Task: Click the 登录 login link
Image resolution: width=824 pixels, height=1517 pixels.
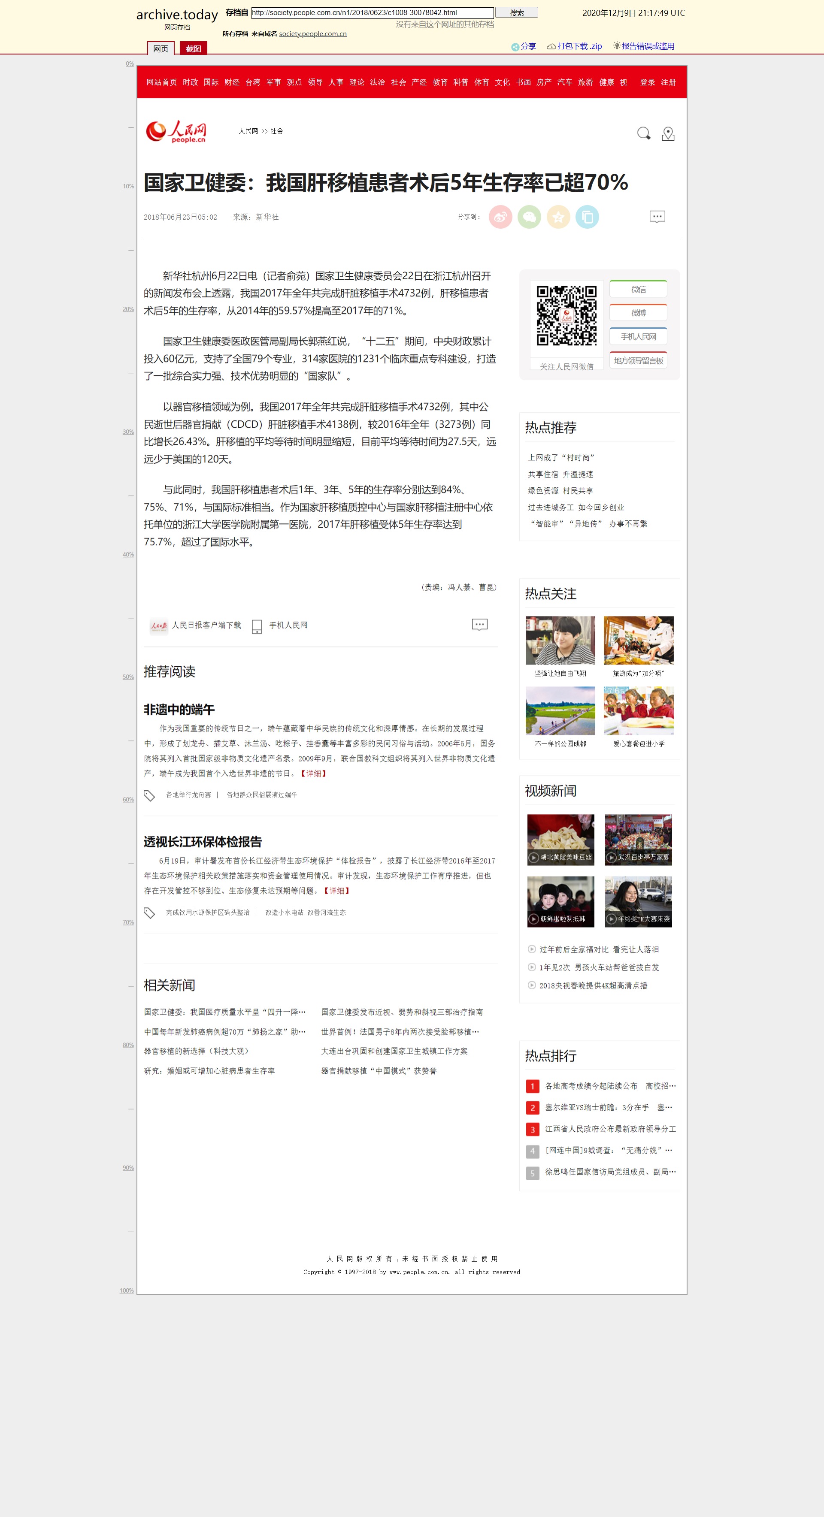Action: tap(647, 82)
